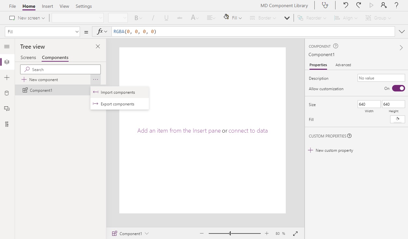Screen dimensions: 408x239
Task: Open the Share user icon
Action: click(x=384, y=5)
